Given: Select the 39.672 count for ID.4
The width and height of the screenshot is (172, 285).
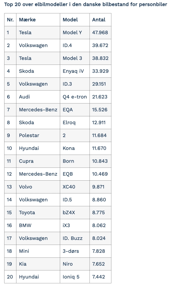Looking at the screenshot, I should tap(100, 45).
